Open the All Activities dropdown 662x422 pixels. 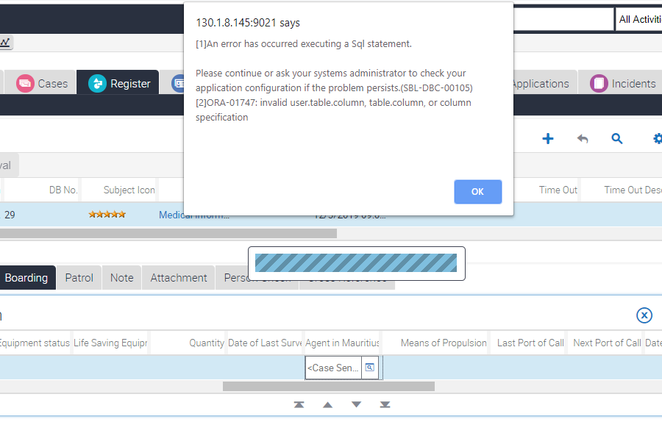638,19
